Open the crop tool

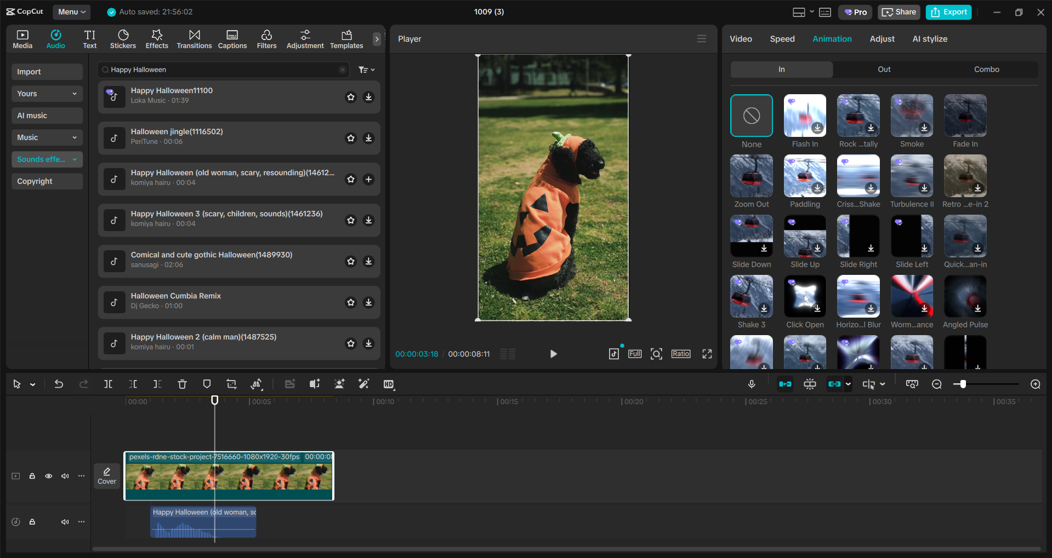[231, 384]
